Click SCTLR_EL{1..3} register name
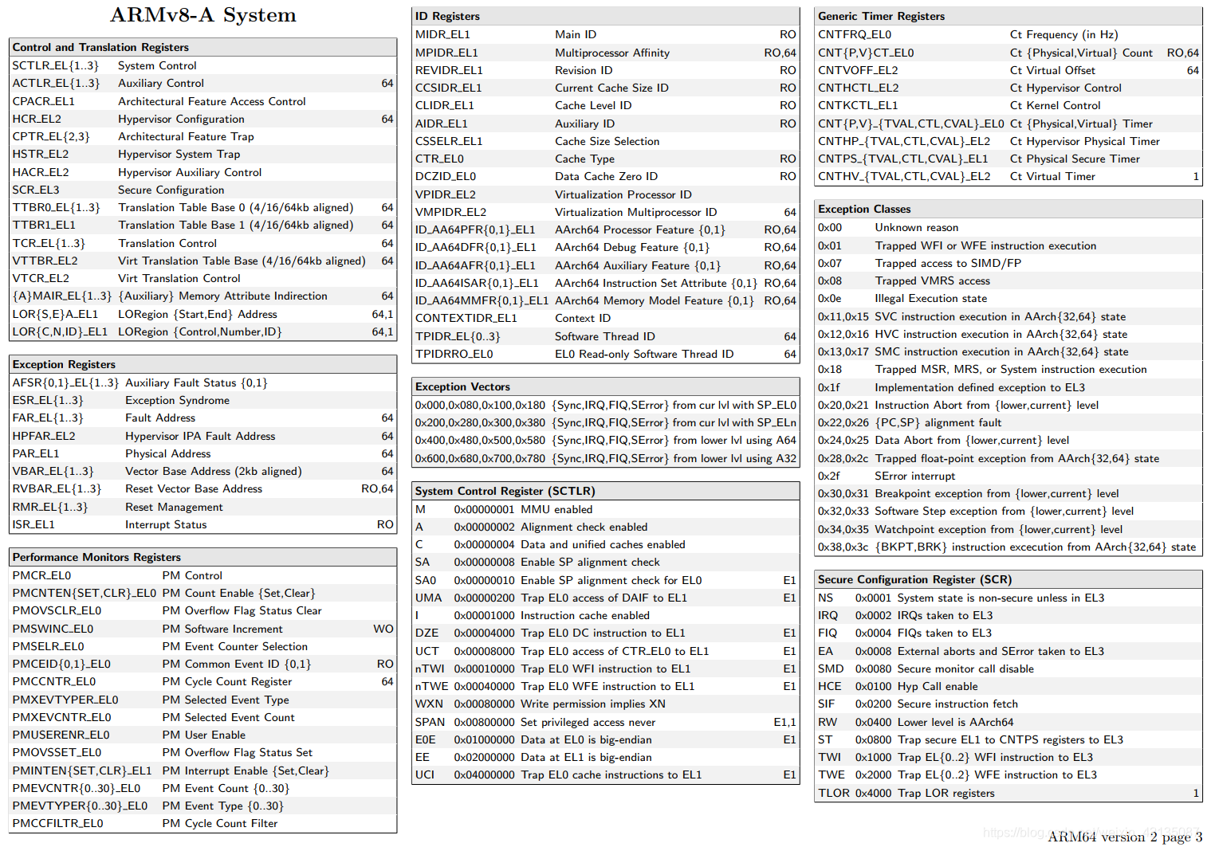The width and height of the screenshot is (1207, 847). [56, 65]
